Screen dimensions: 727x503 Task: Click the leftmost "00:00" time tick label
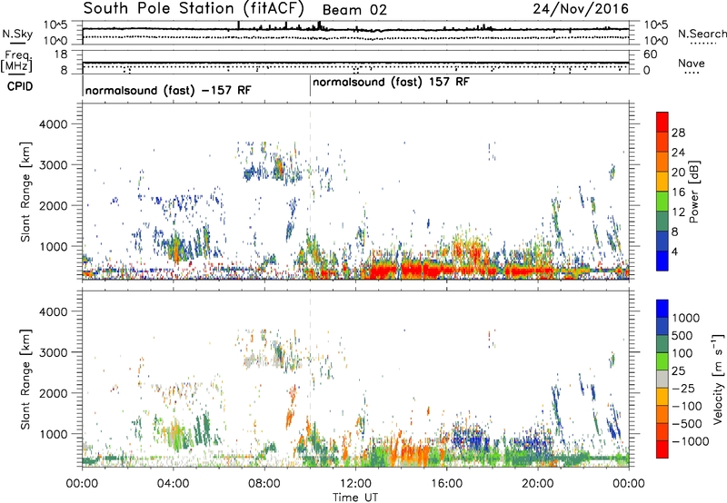[82, 484]
